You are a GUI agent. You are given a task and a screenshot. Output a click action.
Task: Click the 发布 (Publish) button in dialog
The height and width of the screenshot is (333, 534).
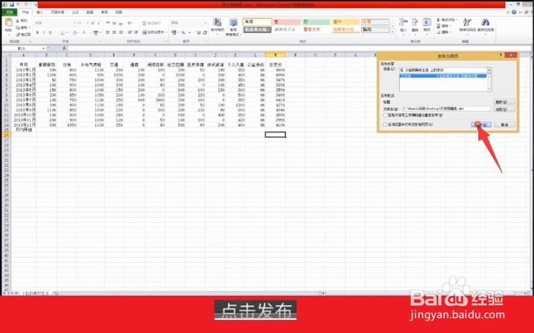coord(481,125)
